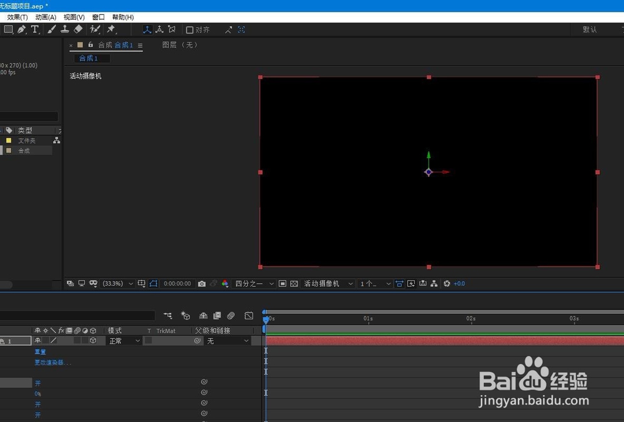Screen dimensions: 624x422
Task: Take a snapshot with camera icon
Action: pyautogui.click(x=202, y=284)
